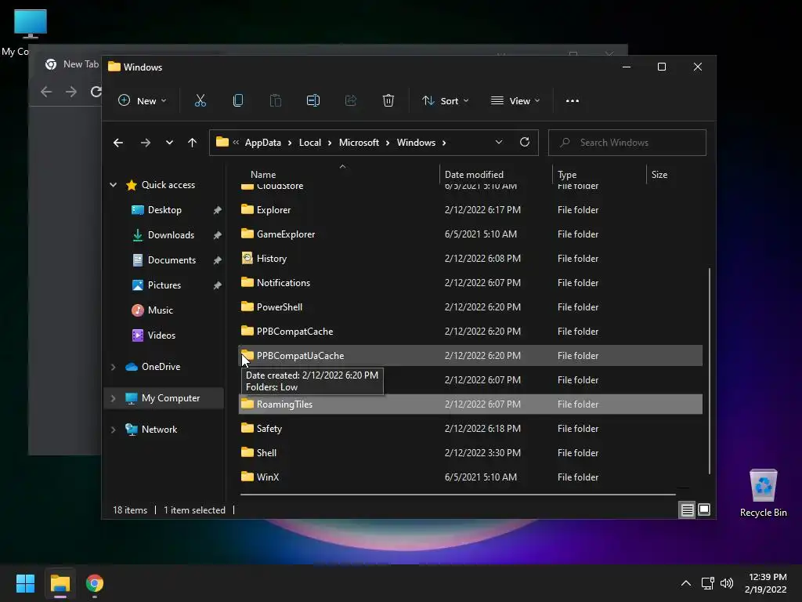The width and height of the screenshot is (802, 602).
Task: Click the Local breadcrumb segment
Action: coord(310,143)
